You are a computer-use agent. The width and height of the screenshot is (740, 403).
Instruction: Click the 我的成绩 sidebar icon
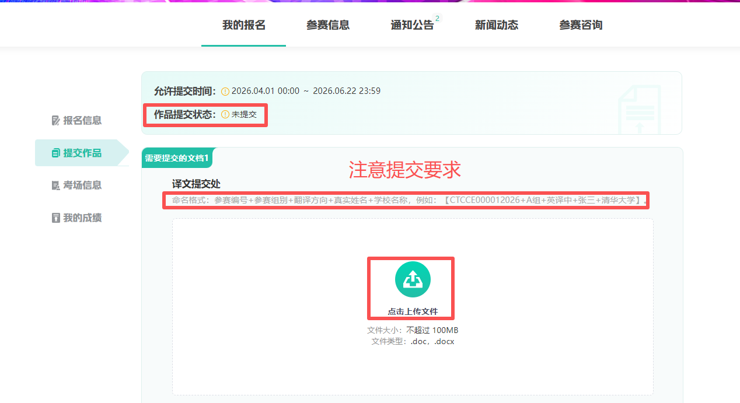(x=56, y=218)
